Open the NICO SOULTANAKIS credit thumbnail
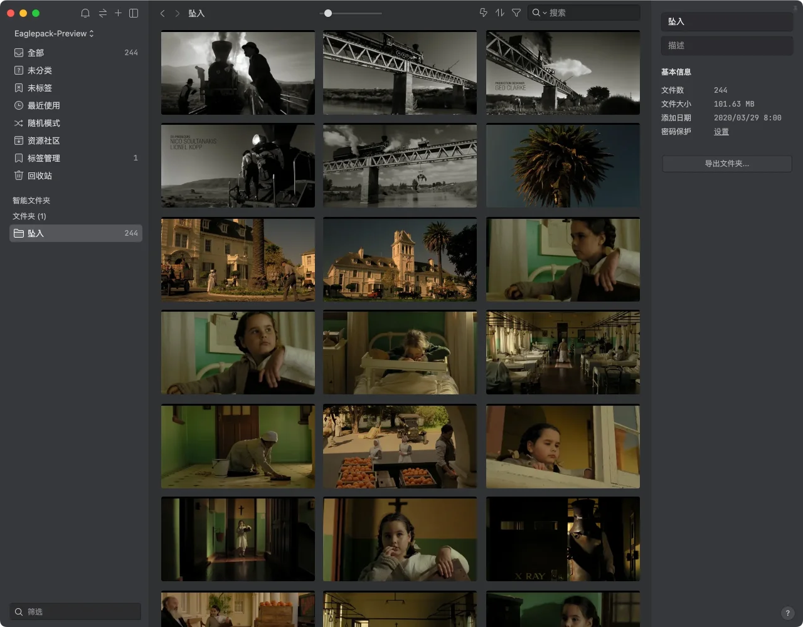This screenshot has height=627, width=803. 238,166
